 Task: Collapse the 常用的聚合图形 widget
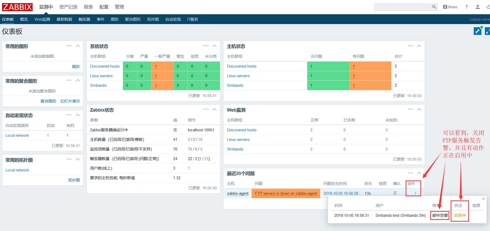tap(78, 80)
